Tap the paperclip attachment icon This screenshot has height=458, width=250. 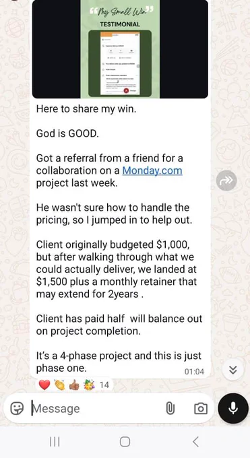170,408
